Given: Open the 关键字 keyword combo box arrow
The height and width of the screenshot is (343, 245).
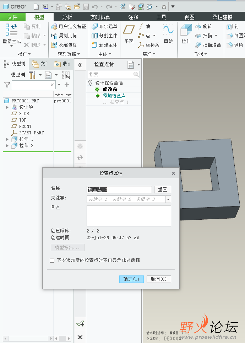Looking at the screenshot, I should (168, 199).
